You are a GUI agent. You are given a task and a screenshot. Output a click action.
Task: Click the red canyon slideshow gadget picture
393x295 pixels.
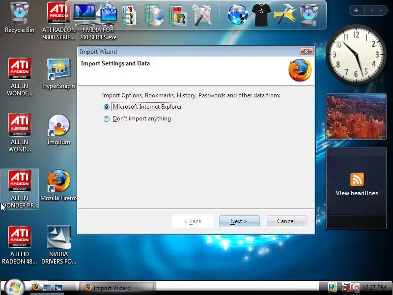tap(356, 117)
